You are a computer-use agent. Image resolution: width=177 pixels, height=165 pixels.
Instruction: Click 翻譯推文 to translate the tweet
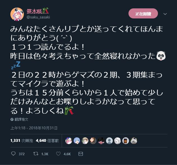pyautogui.click(x=21, y=119)
